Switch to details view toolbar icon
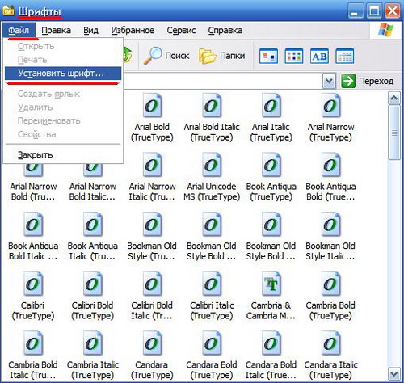This screenshot has width=404, height=383. pos(345,57)
